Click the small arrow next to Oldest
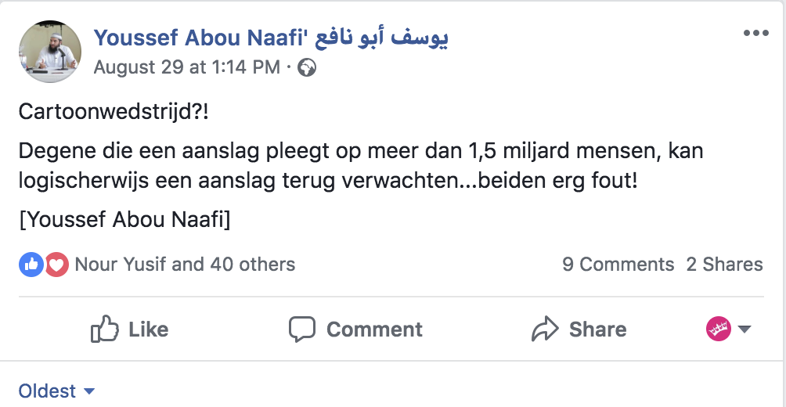 pyautogui.click(x=88, y=391)
